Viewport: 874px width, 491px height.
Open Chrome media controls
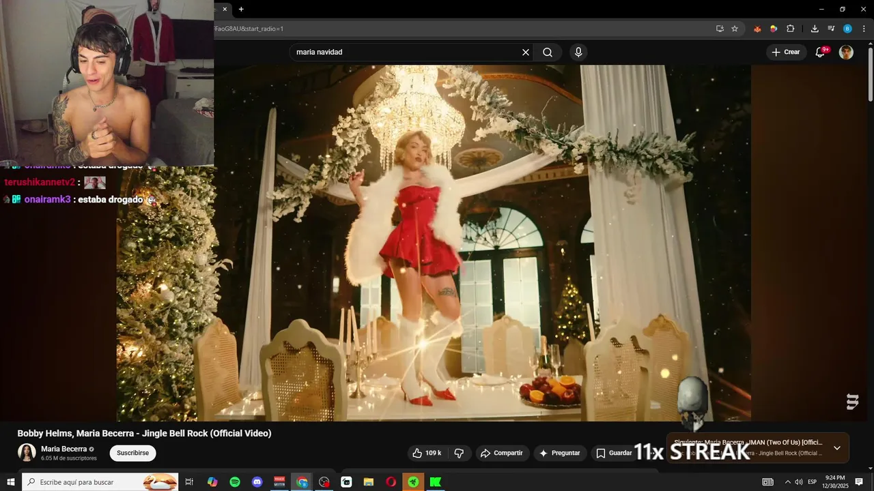coord(831,29)
